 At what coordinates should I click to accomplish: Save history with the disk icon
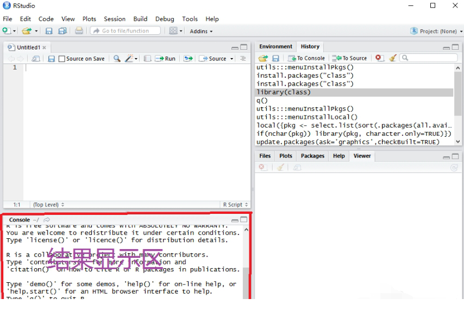275,58
